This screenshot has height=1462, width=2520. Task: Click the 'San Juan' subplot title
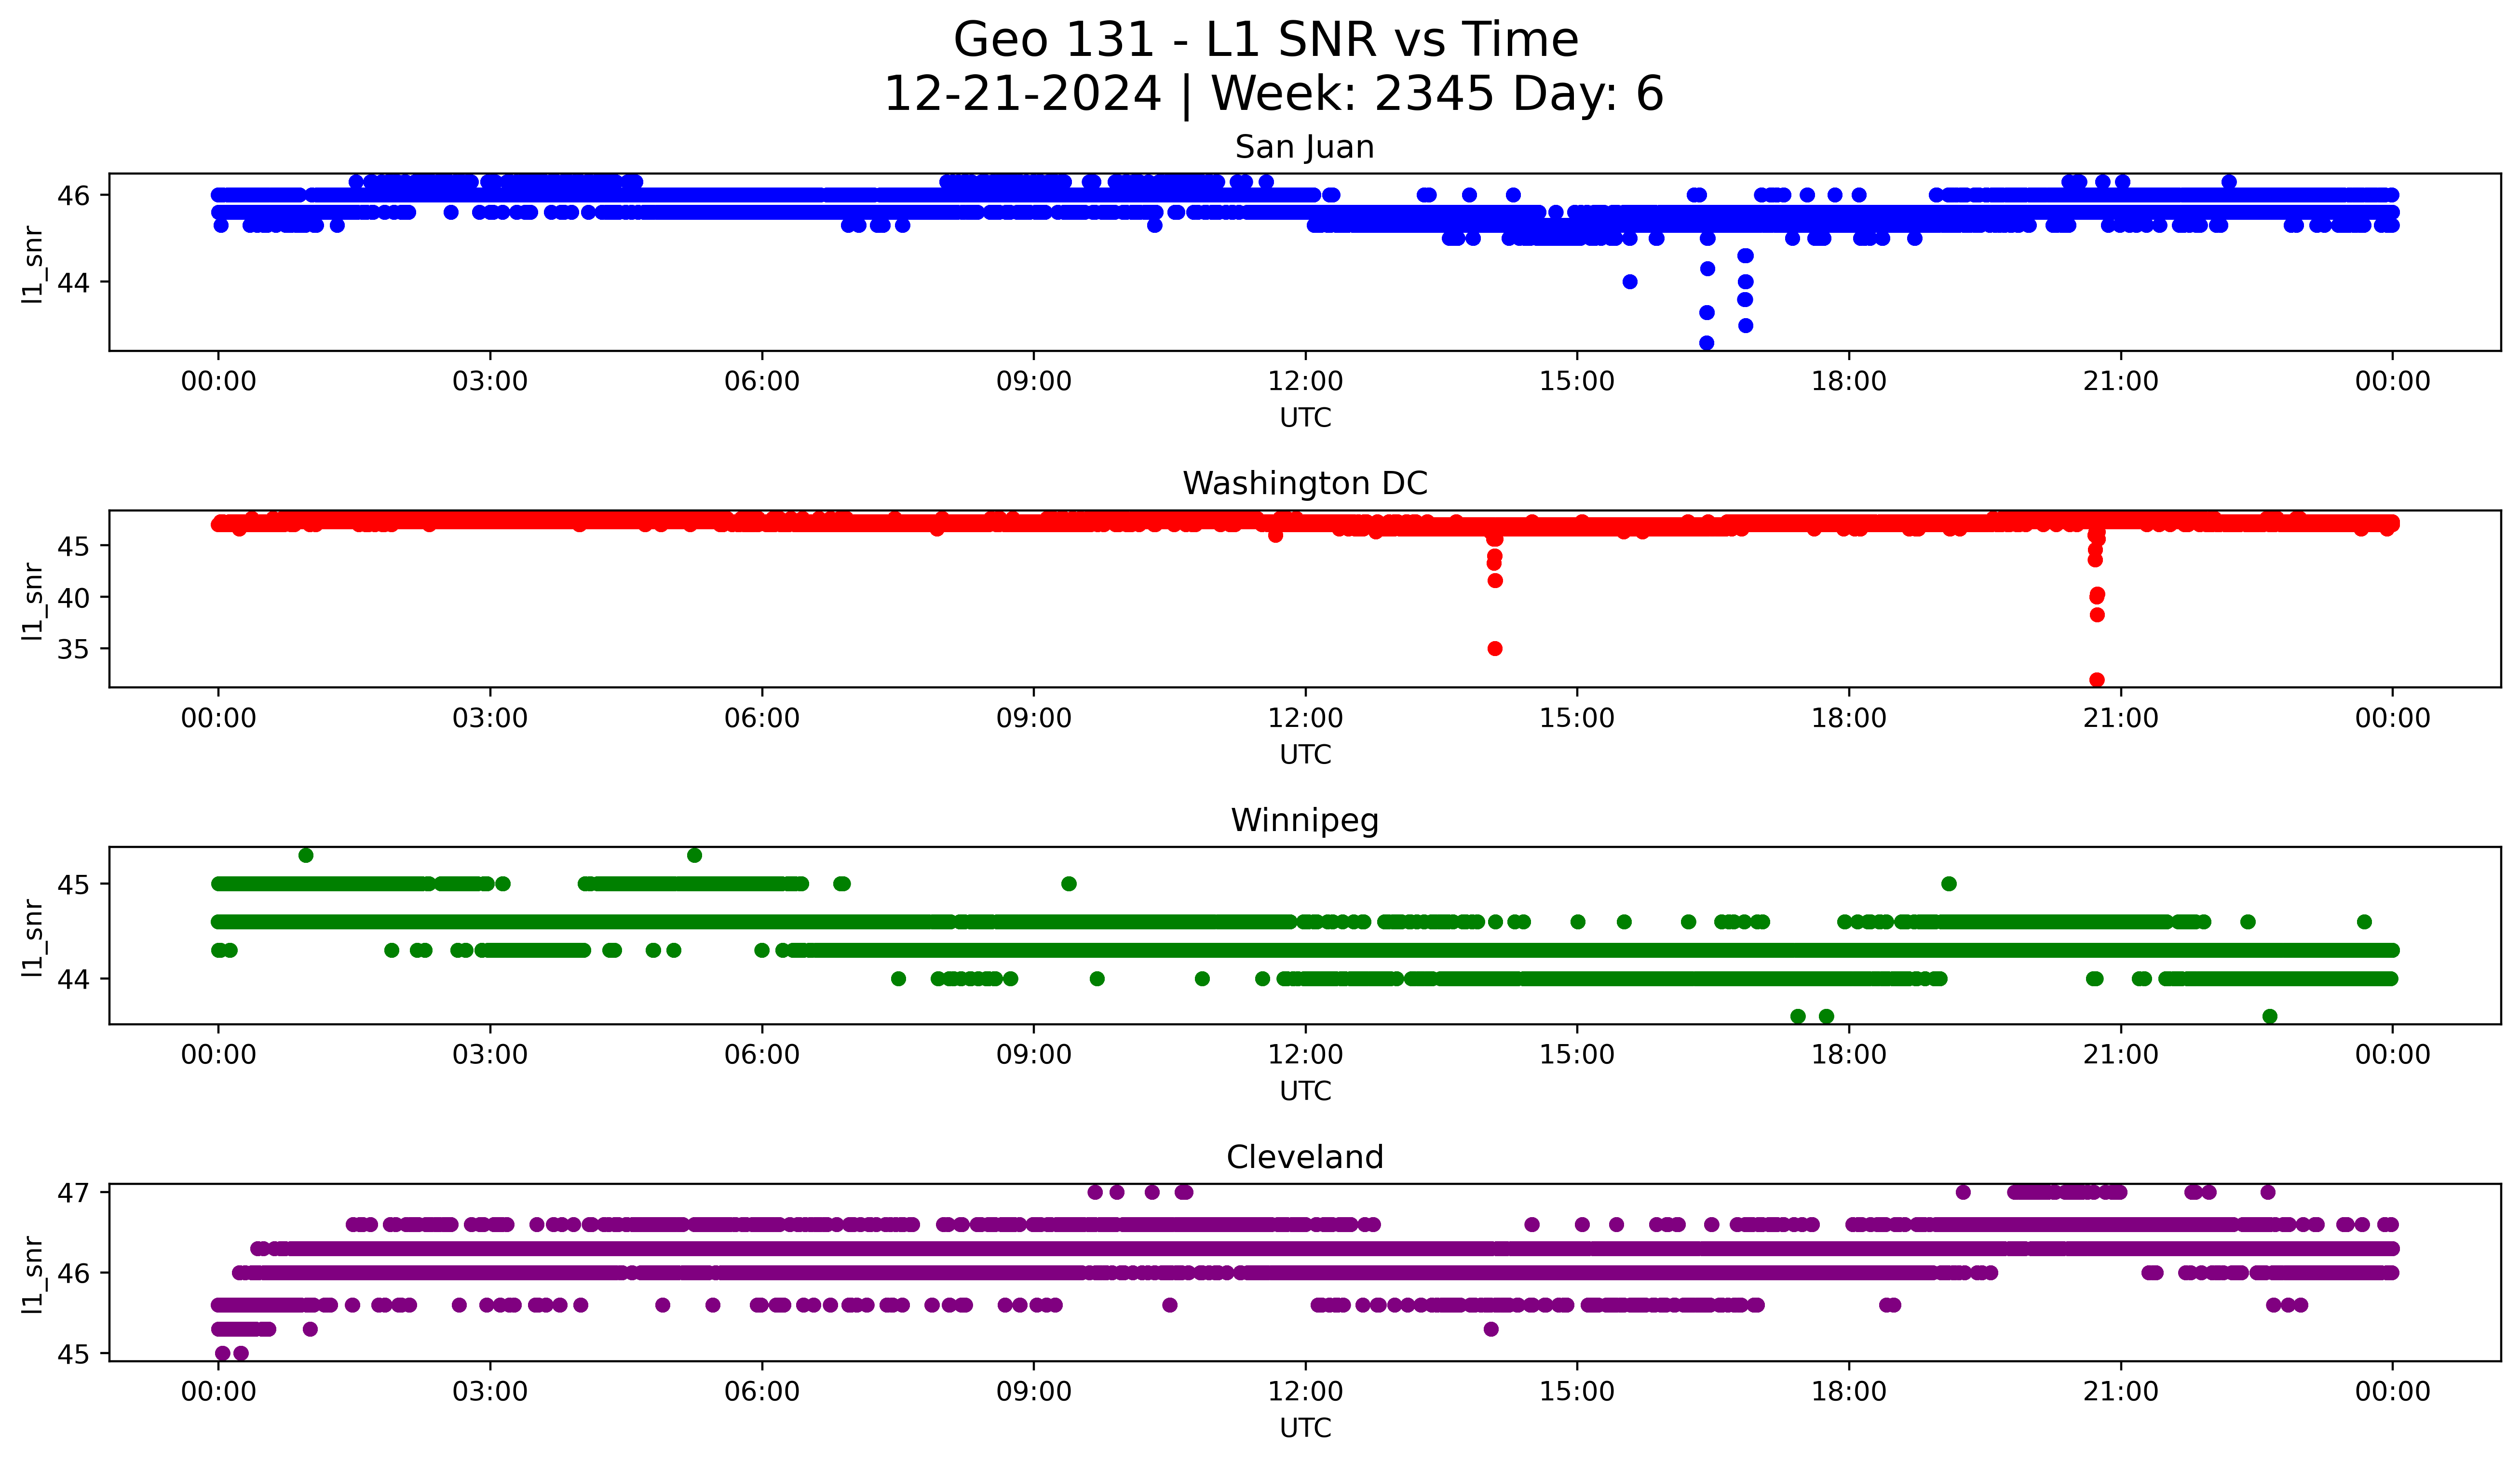1304,147
